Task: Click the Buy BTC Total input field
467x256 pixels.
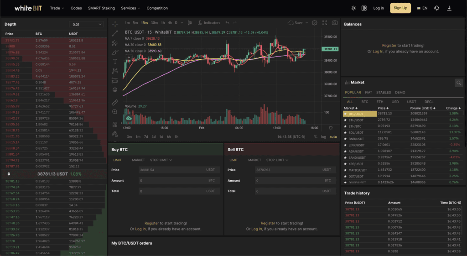Action: coord(179,191)
